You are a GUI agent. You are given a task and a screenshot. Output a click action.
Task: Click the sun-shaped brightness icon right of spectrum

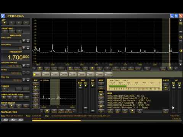tap(181, 37)
